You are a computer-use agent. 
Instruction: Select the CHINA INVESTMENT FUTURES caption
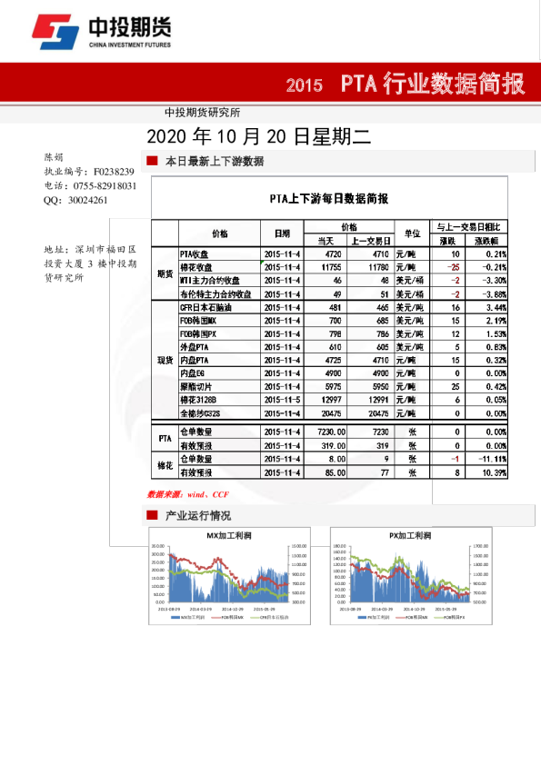[130, 45]
